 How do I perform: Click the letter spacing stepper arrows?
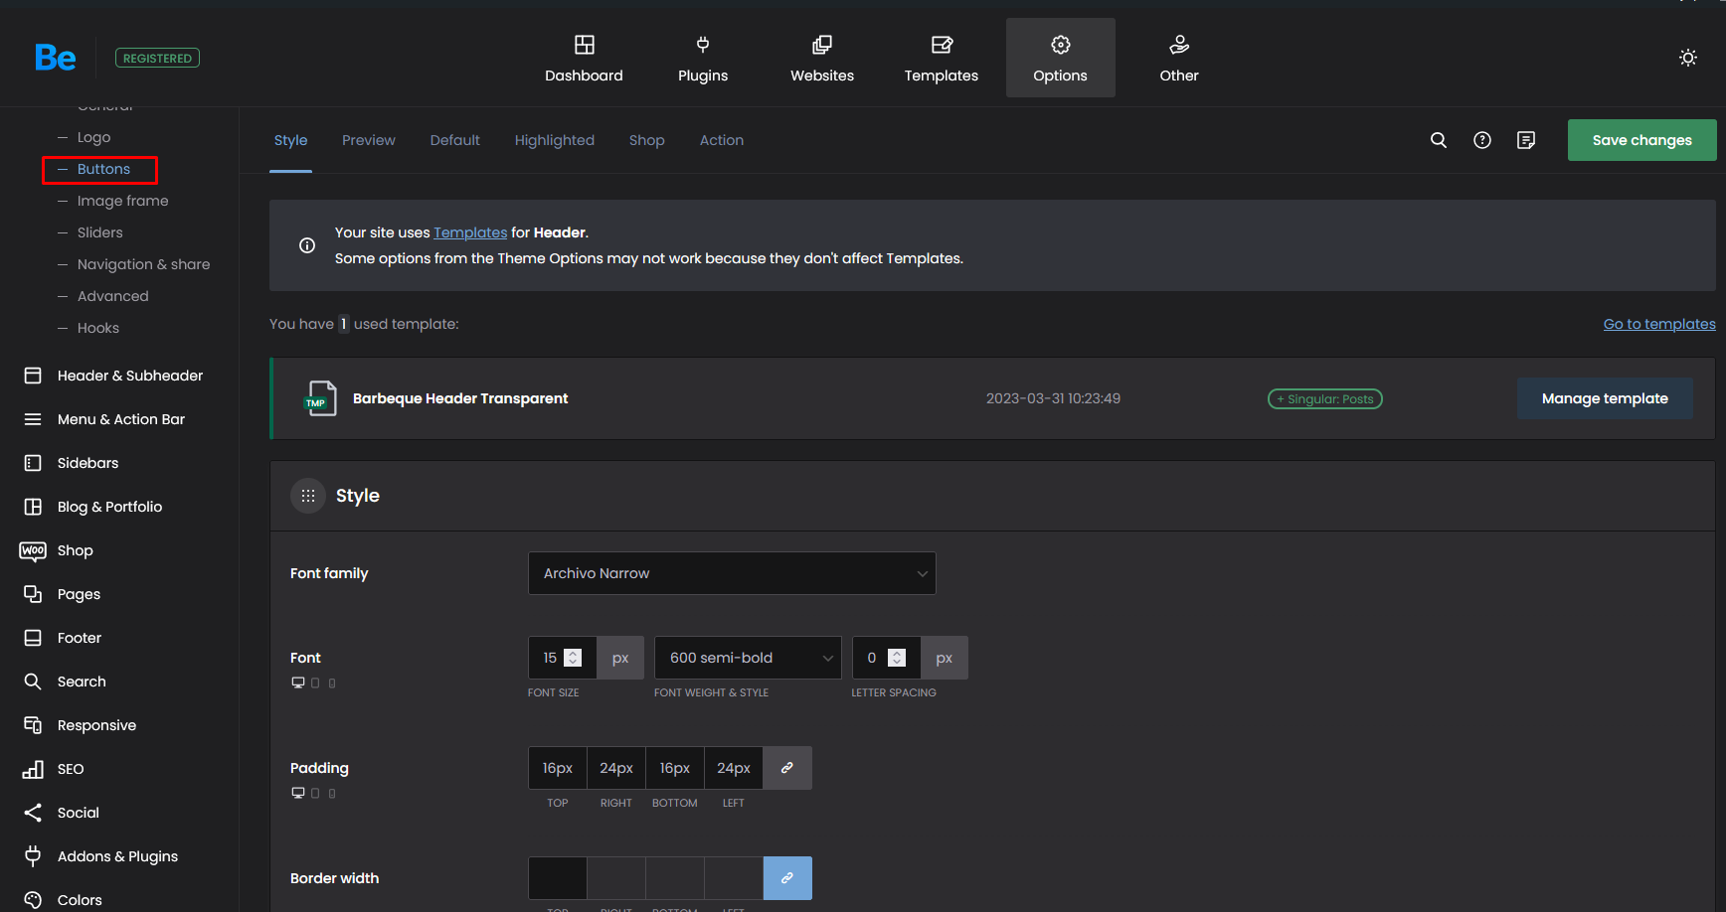pos(897,658)
